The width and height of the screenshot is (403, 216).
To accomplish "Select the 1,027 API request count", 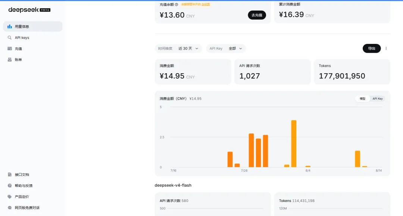I will click(x=250, y=76).
